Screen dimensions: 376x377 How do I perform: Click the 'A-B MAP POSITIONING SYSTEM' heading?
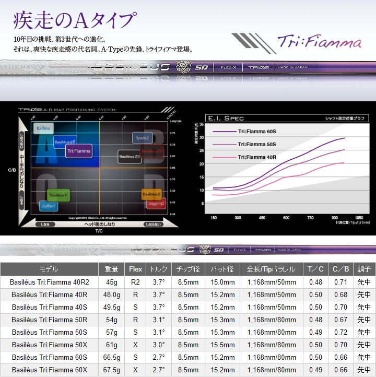pos(79,110)
